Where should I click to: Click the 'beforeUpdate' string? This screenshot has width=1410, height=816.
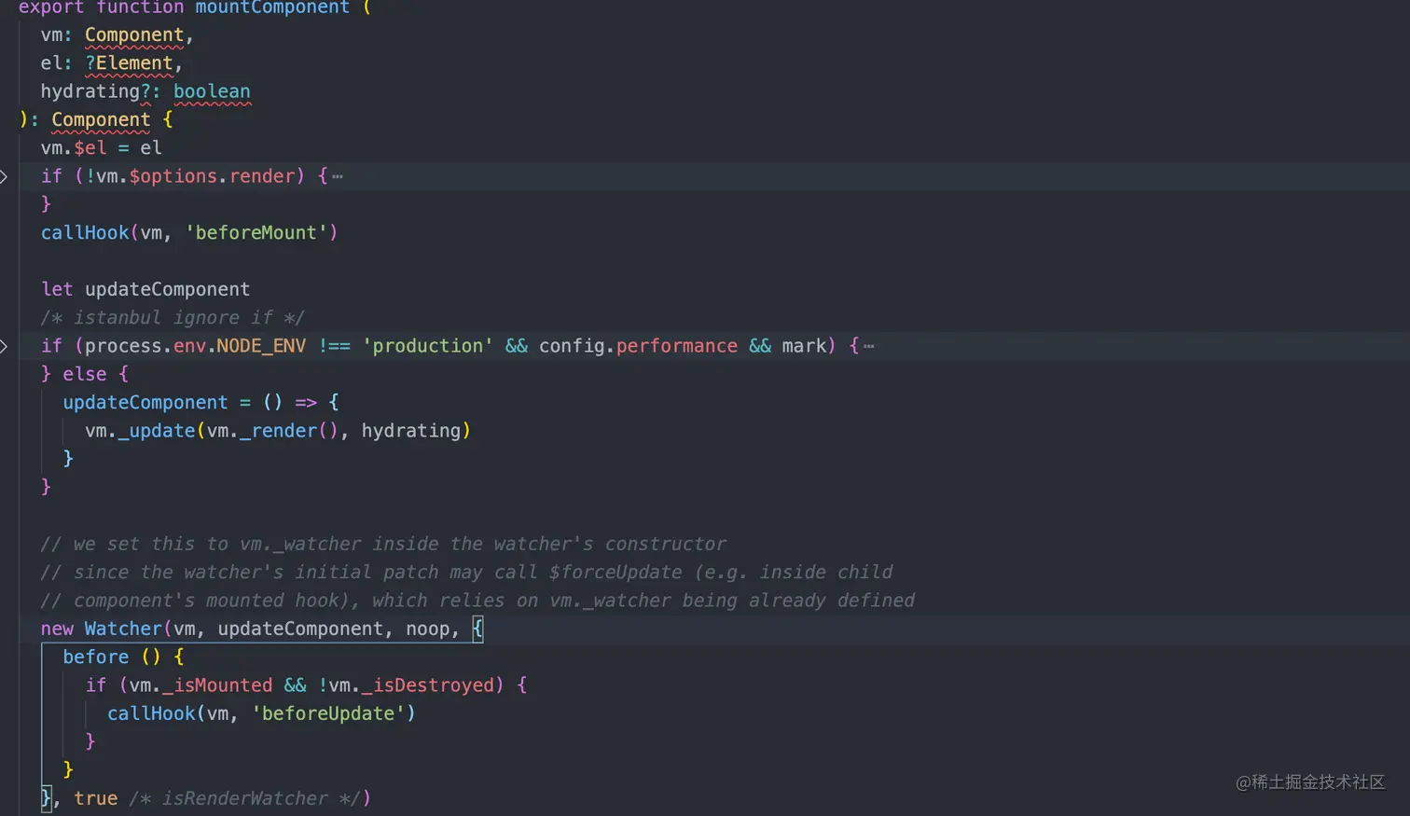click(x=327, y=713)
